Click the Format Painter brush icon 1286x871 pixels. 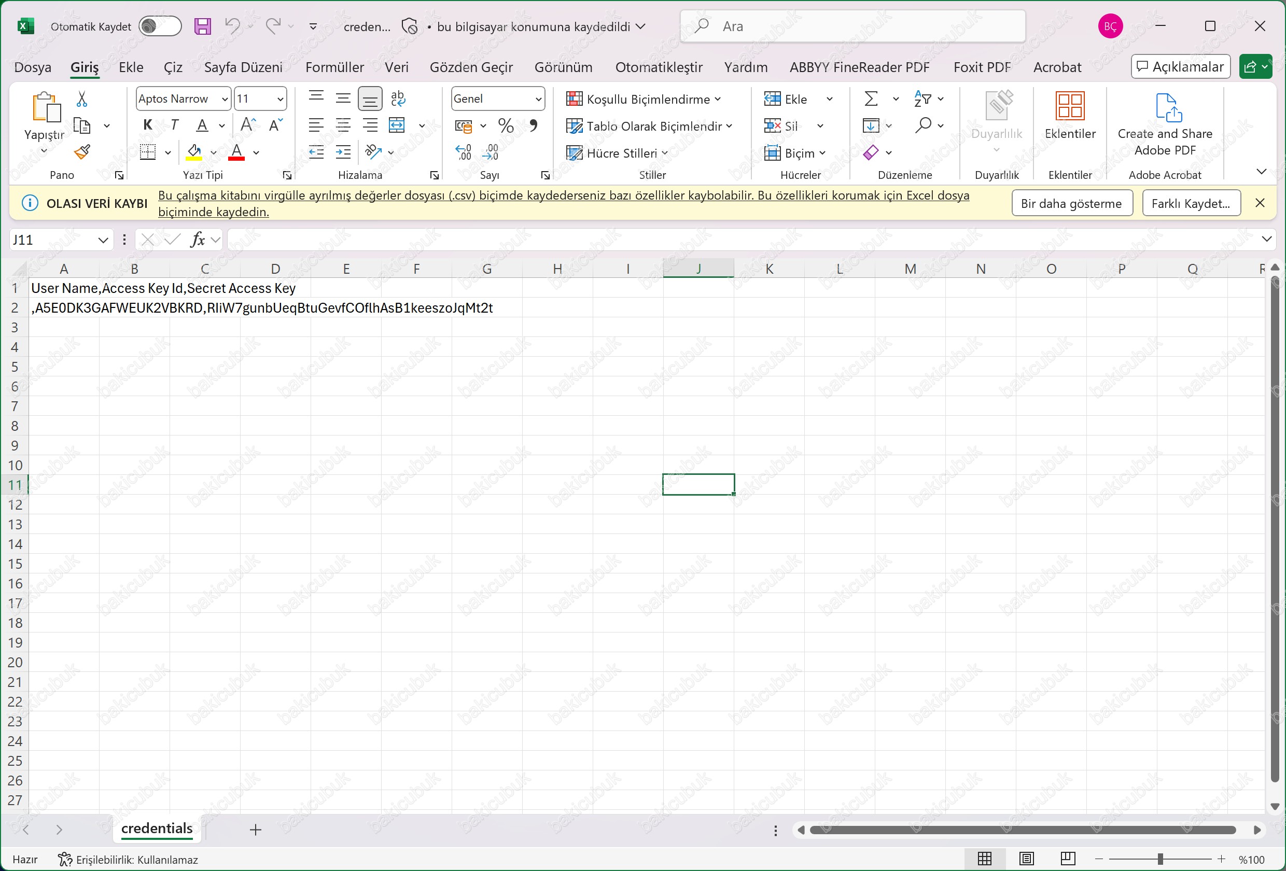82,151
